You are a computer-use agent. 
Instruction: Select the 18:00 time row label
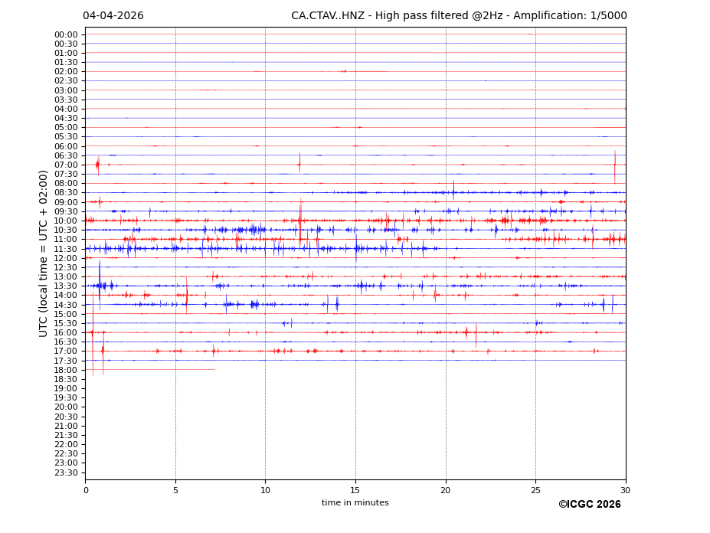pyautogui.click(x=66, y=370)
